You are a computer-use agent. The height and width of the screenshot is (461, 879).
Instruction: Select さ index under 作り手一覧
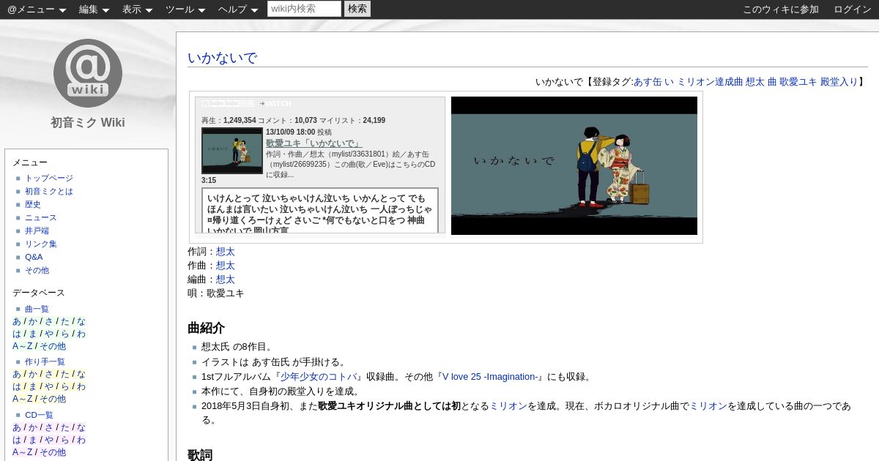49,374
